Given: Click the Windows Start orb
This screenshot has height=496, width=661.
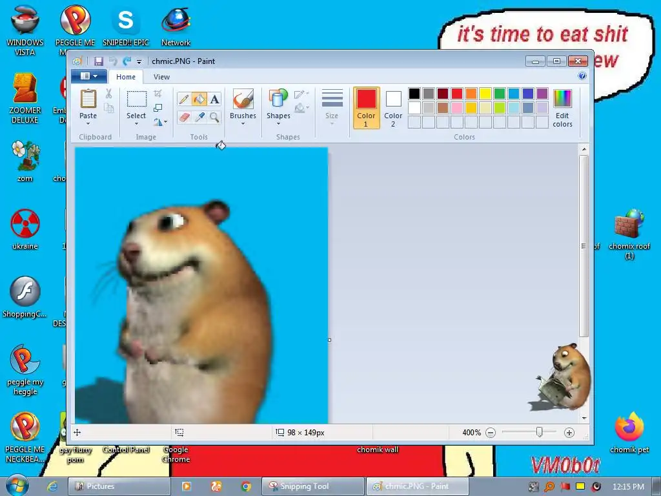Looking at the screenshot, I should coord(17,486).
